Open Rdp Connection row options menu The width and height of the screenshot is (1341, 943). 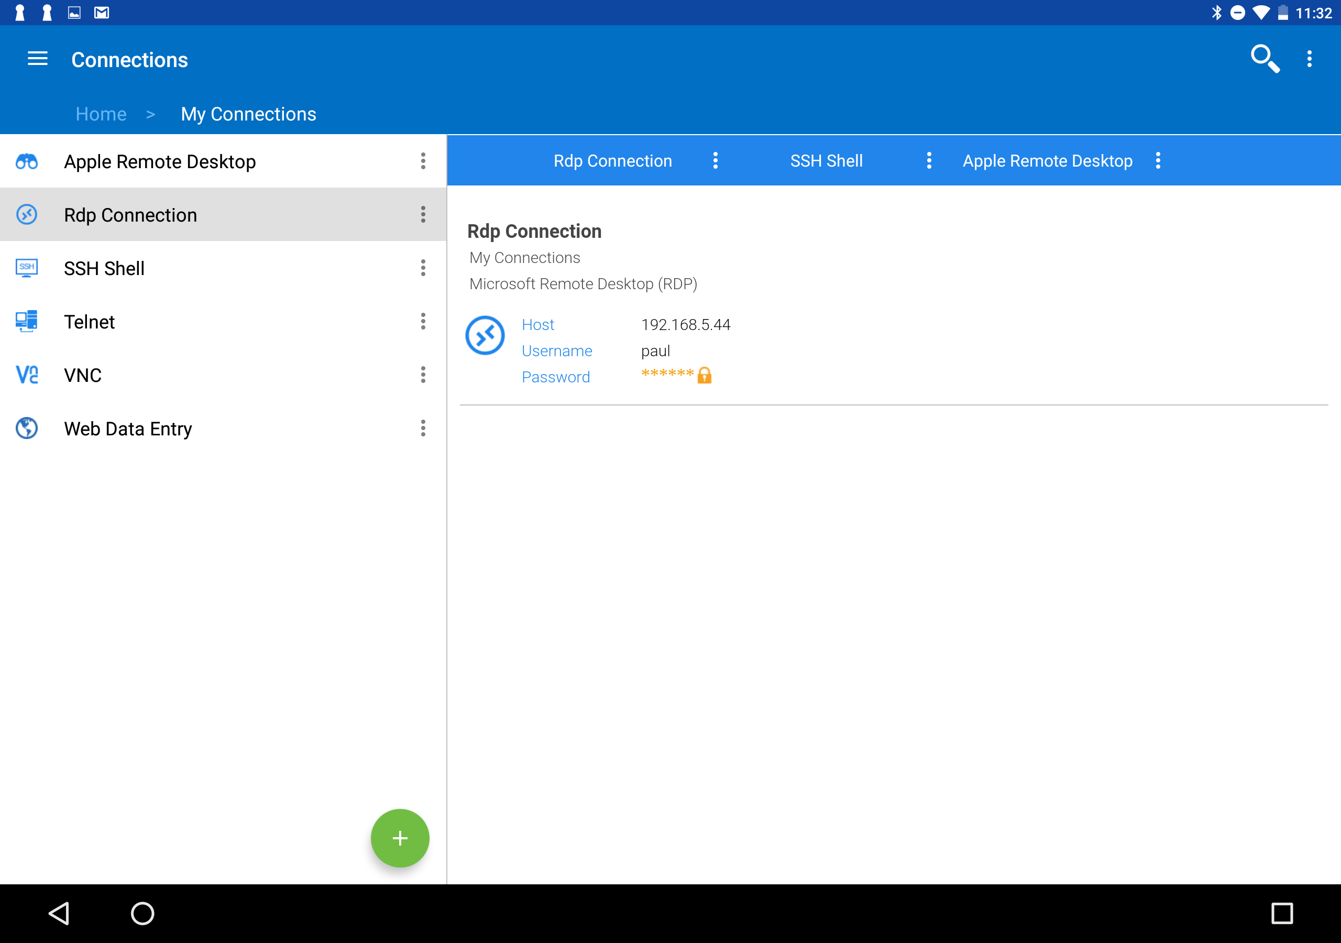(423, 214)
